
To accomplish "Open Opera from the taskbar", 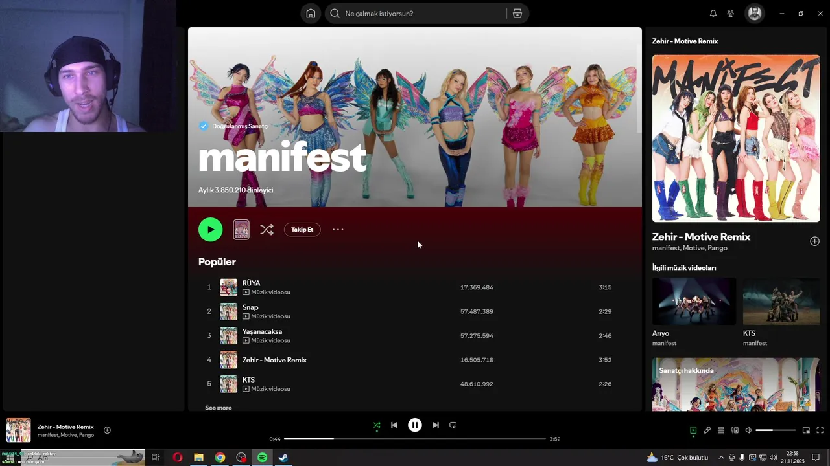I will (x=177, y=458).
